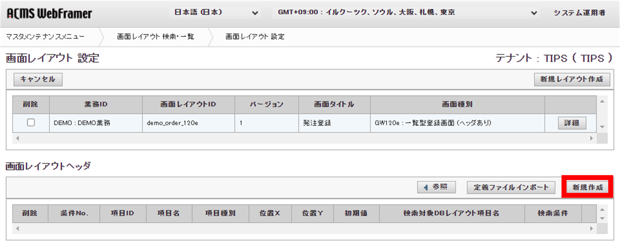Screen dimensions: 620x243
Task: Go to 画面レイアウト 検索・一覧 breadcrumb
Action: click(x=155, y=37)
